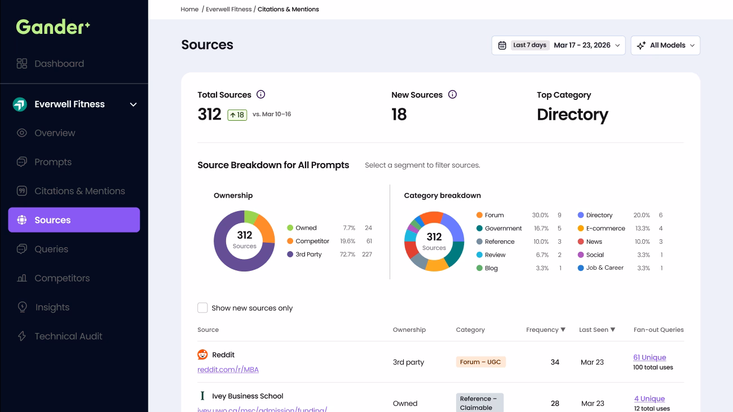Open the reddit.com/r/MBA link

click(x=228, y=370)
